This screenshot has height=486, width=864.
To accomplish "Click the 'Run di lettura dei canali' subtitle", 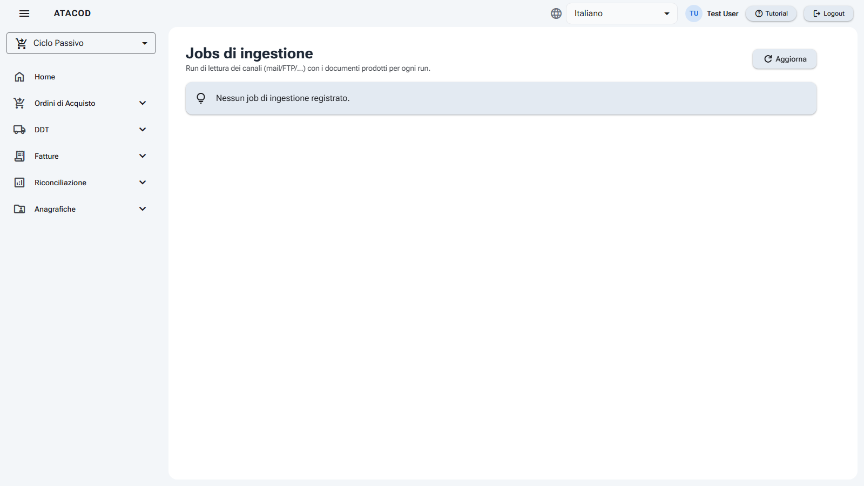I will pos(308,69).
